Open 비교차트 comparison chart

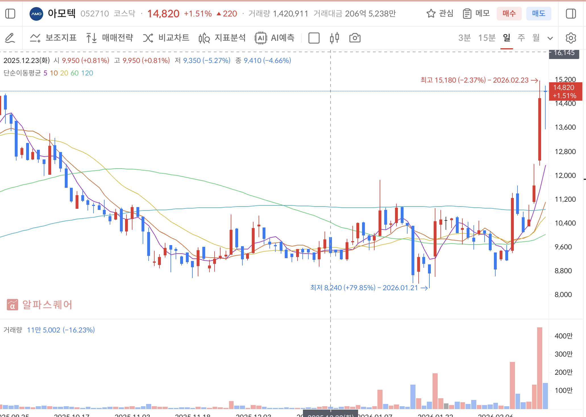click(x=166, y=38)
